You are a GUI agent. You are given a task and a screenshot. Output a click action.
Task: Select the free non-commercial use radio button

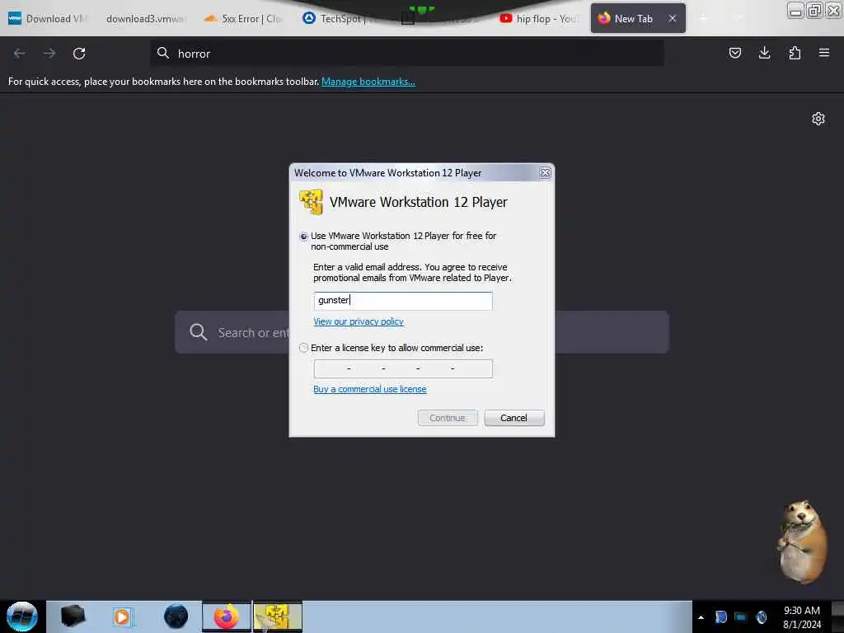click(x=303, y=237)
